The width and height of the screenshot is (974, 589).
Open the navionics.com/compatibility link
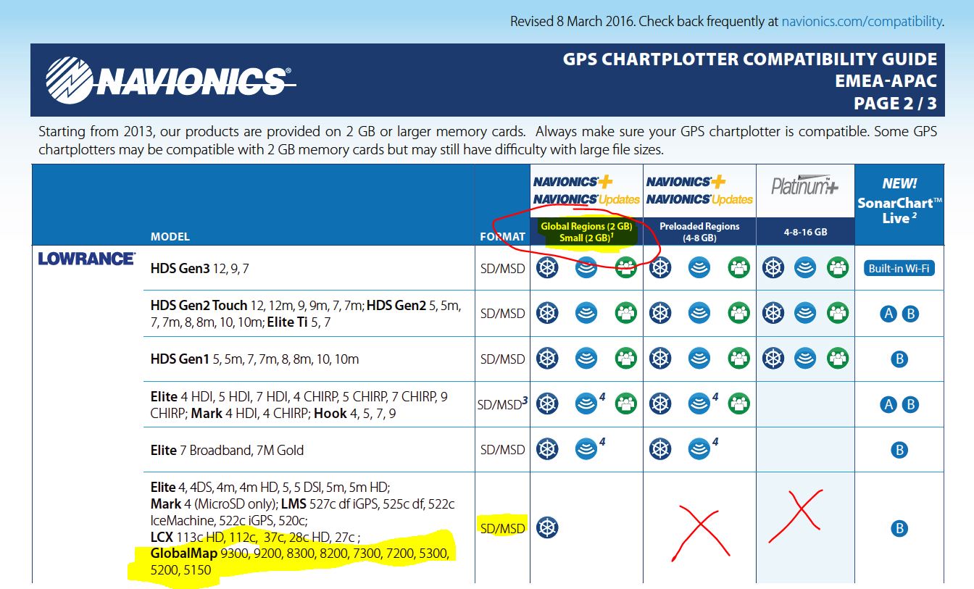pos(862,22)
